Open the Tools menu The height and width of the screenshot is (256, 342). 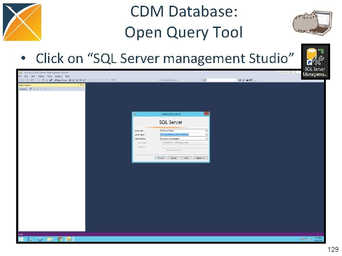click(x=49, y=76)
